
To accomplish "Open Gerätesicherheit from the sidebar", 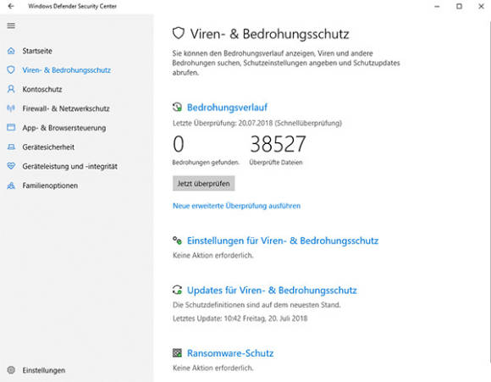I will point(48,147).
